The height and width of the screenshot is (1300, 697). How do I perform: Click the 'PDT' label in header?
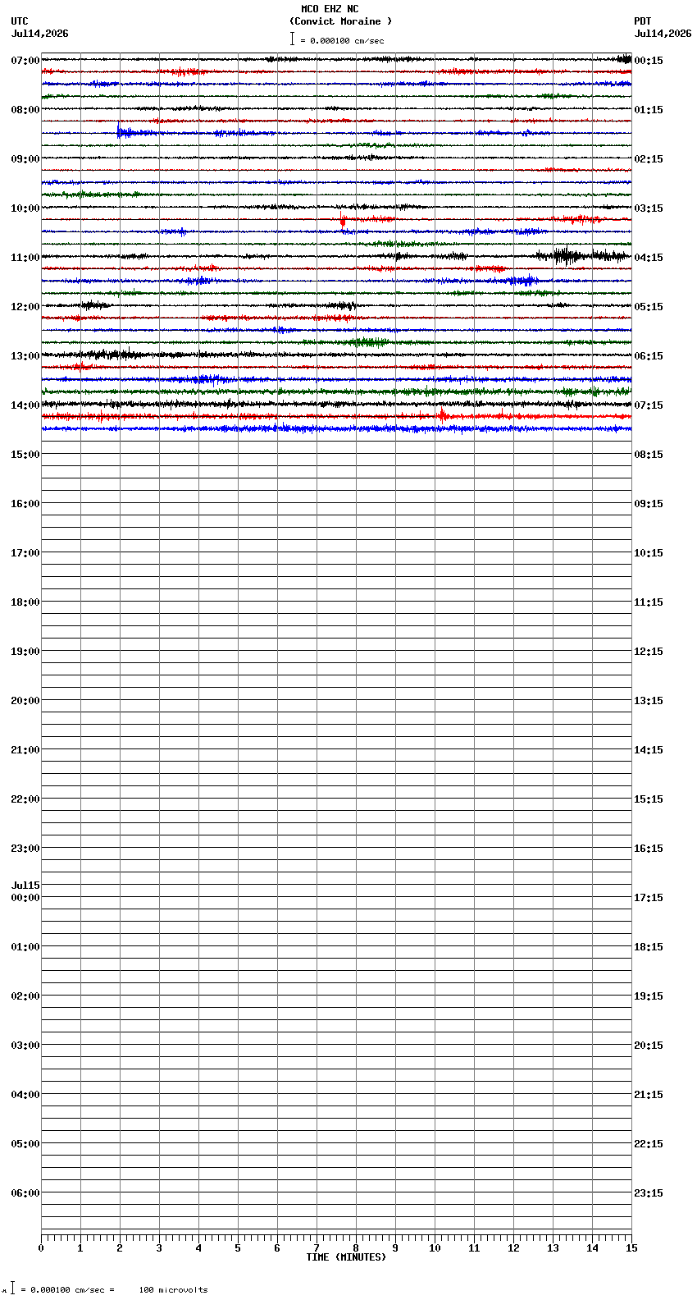(642, 21)
